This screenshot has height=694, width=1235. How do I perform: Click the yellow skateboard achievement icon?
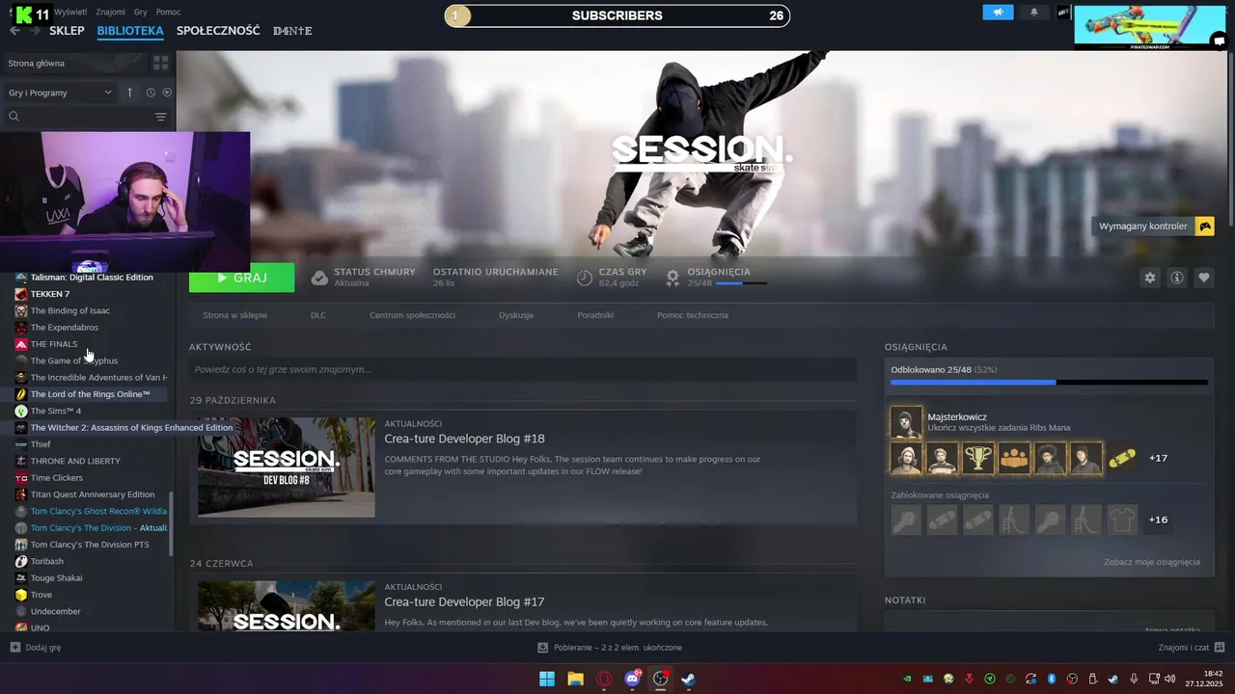[x=1122, y=459]
